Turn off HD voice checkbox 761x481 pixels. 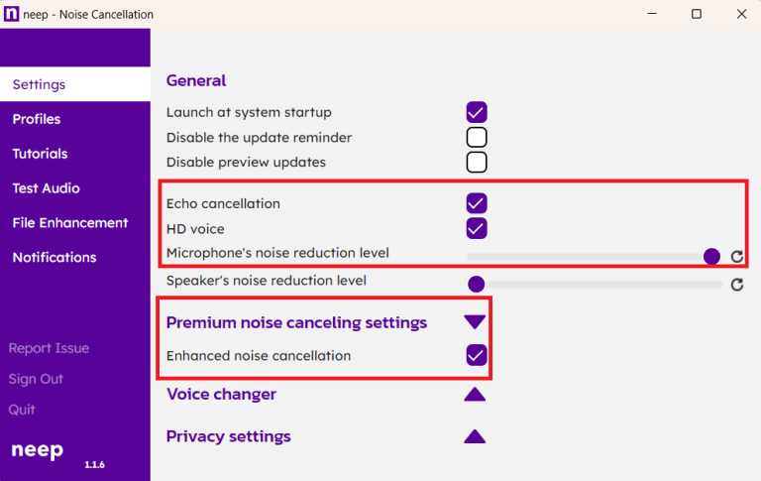pyautogui.click(x=477, y=229)
